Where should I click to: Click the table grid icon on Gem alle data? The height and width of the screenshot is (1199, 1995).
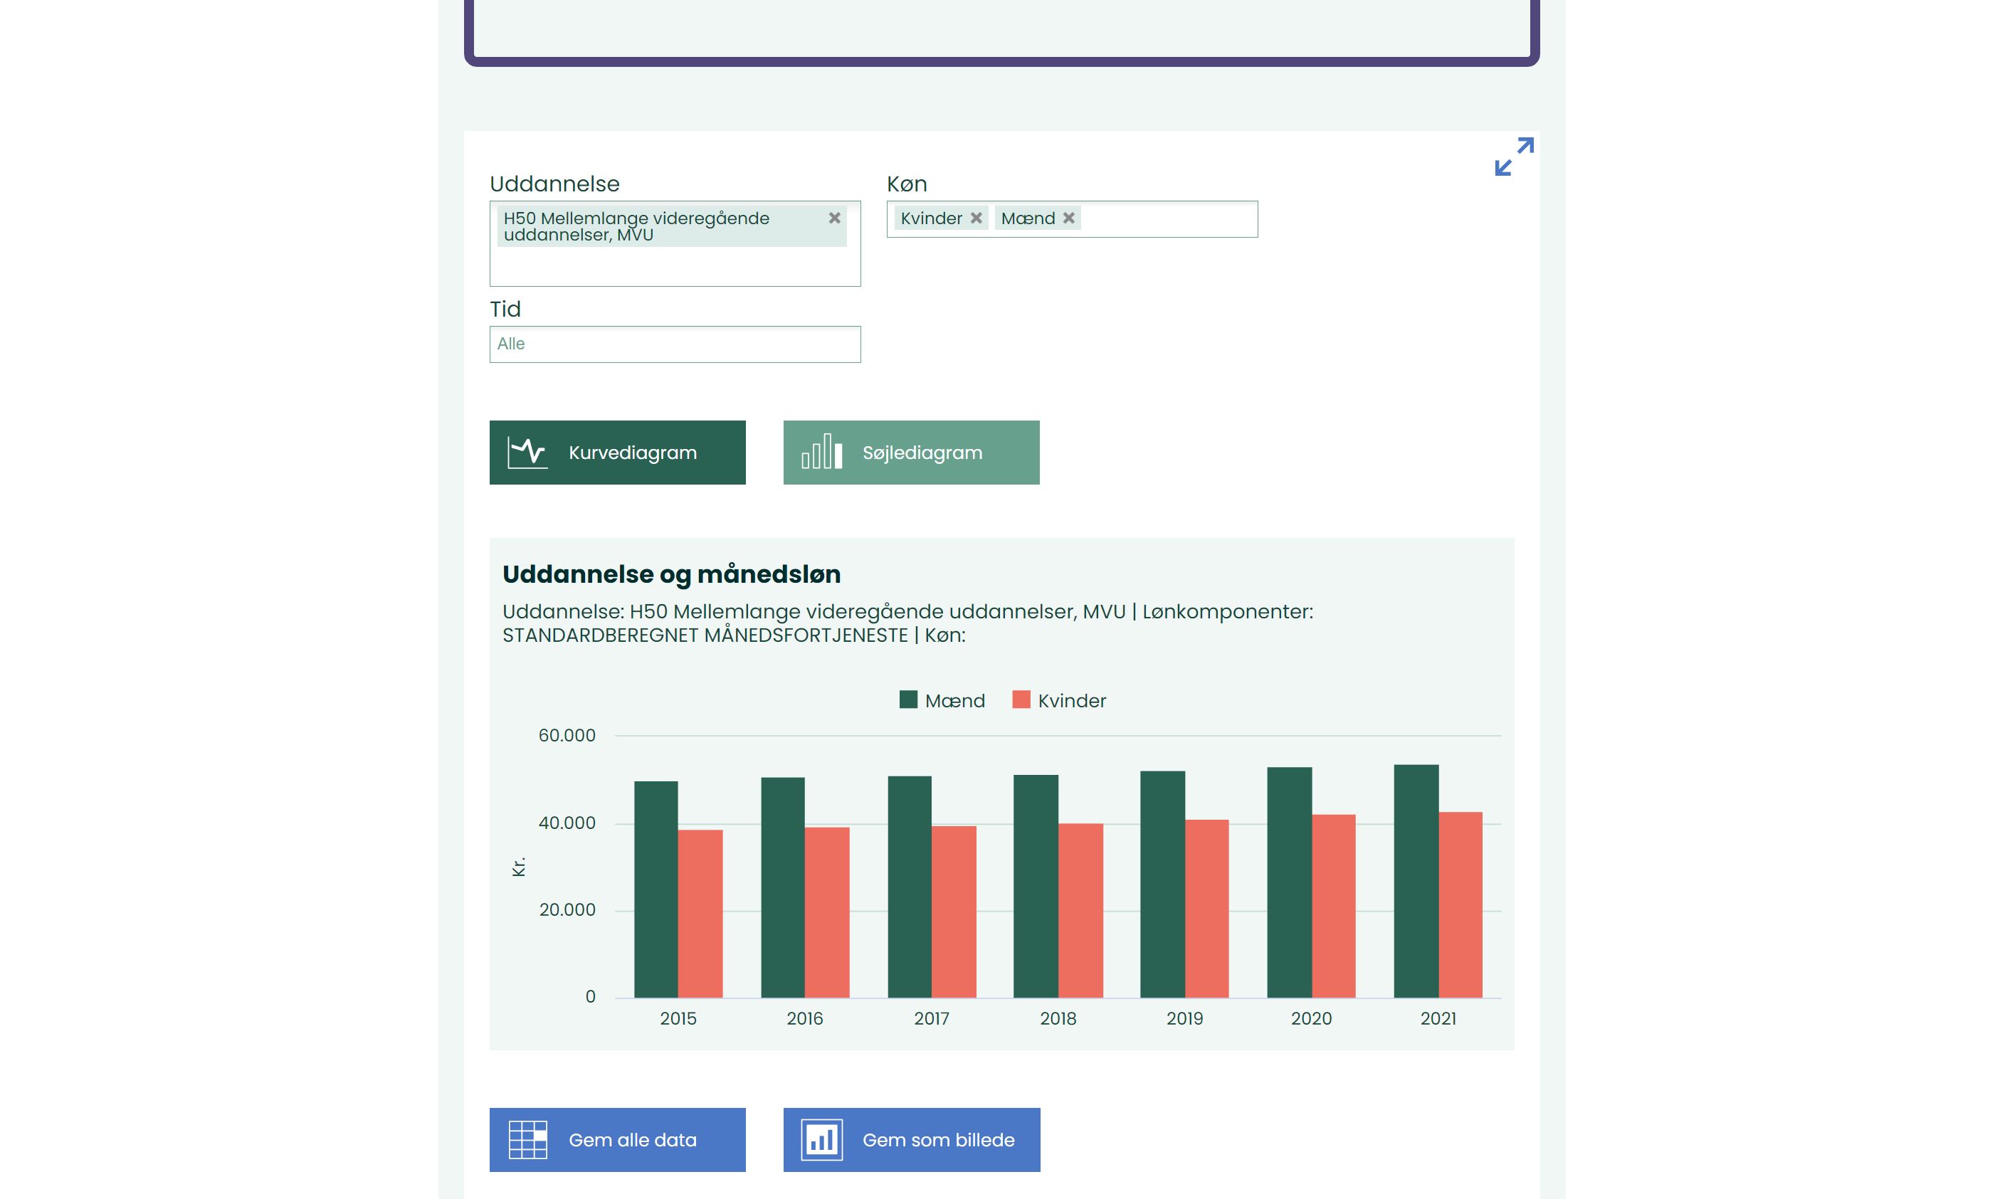(x=527, y=1139)
